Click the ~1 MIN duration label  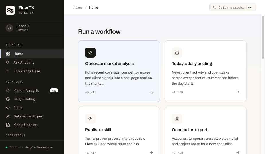[177, 92]
